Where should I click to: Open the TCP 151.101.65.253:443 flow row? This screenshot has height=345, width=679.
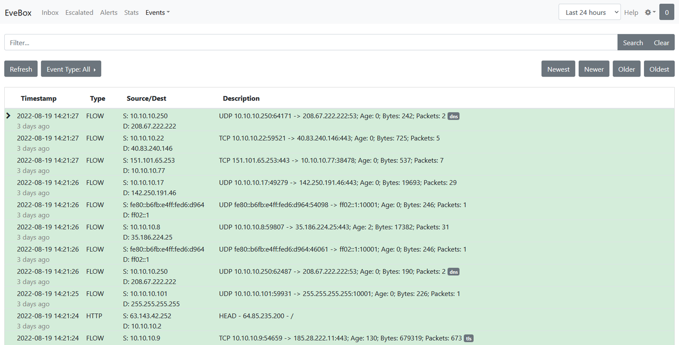coord(339,165)
